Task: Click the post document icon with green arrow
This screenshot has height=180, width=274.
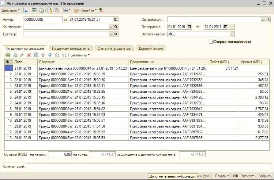Action: (x=50, y=10)
